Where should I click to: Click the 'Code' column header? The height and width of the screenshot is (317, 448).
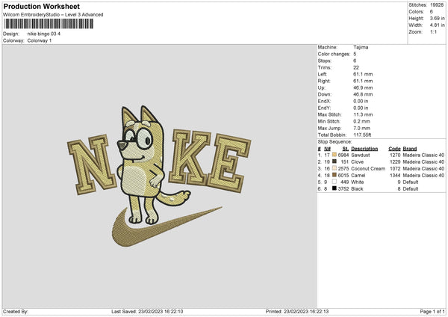(x=394, y=149)
